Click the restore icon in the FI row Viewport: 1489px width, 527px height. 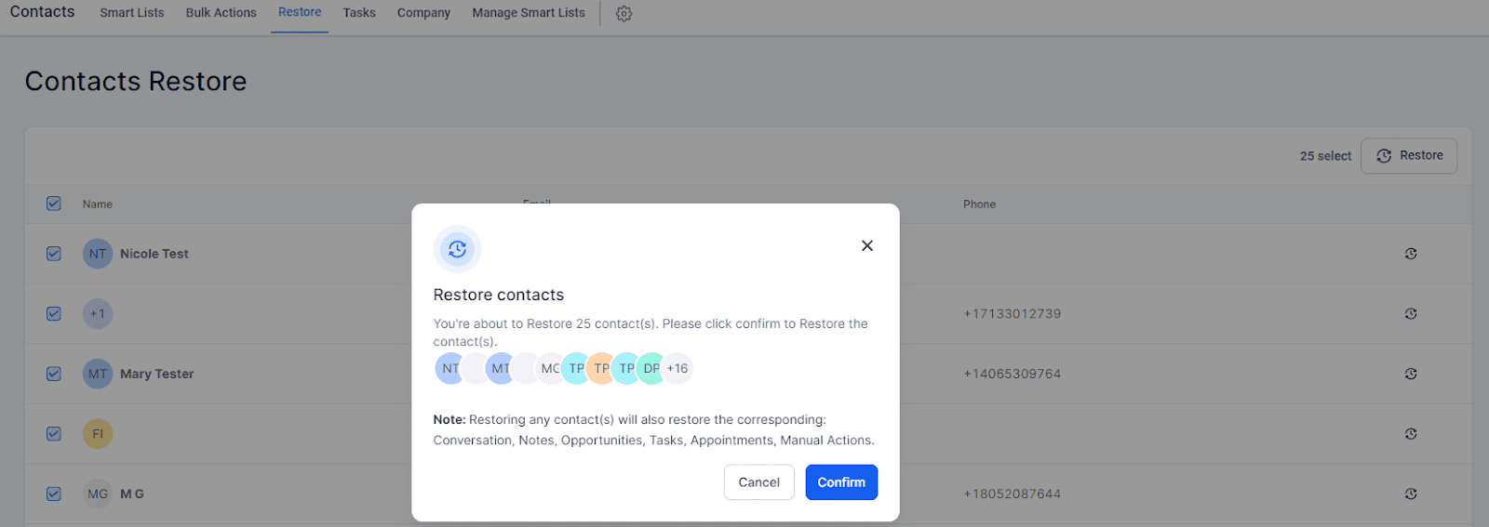point(1411,434)
